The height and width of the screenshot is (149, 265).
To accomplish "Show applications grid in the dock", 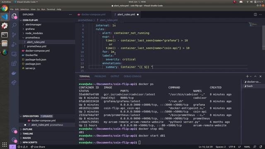I will point(5,144).
